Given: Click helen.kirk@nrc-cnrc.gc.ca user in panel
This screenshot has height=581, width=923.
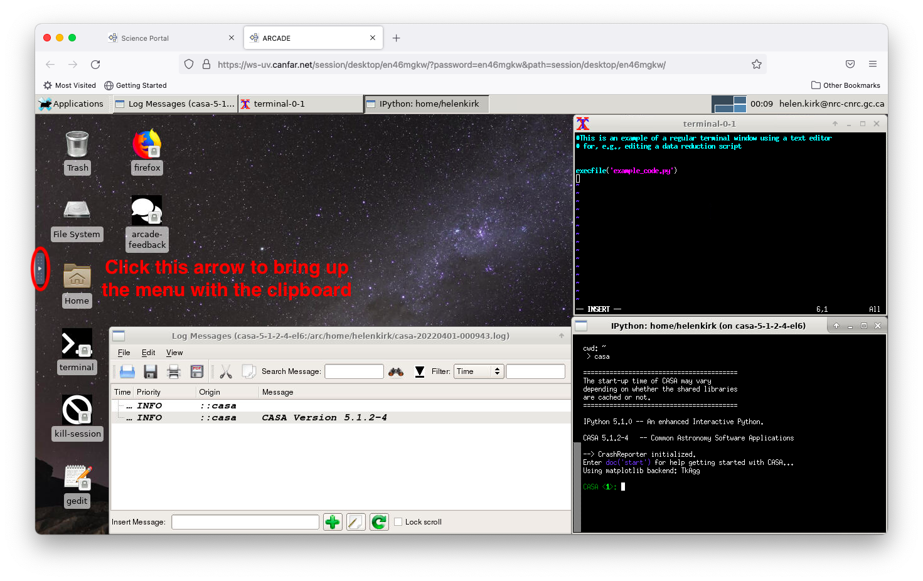Looking at the screenshot, I should 831,104.
